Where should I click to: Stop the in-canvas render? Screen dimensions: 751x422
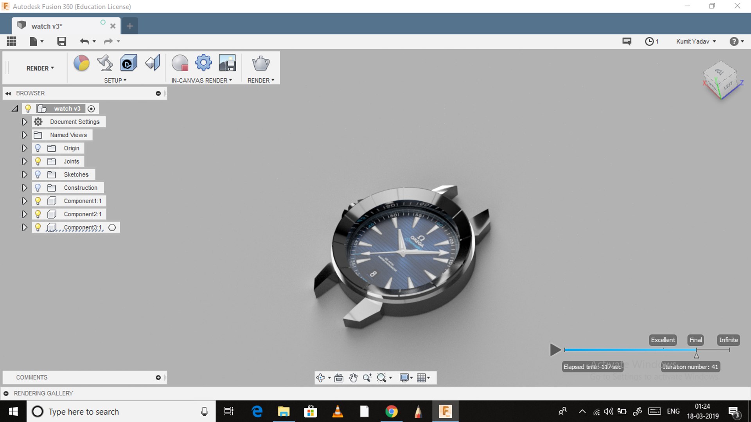pyautogui.click(x=180, y=63)
